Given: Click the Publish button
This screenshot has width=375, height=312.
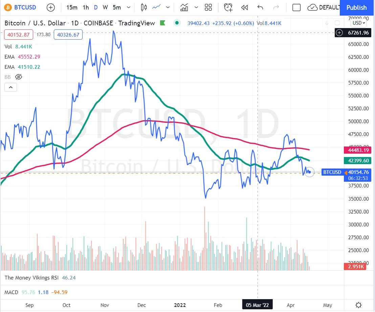Looking at the screenshot, I should (357, 8).
